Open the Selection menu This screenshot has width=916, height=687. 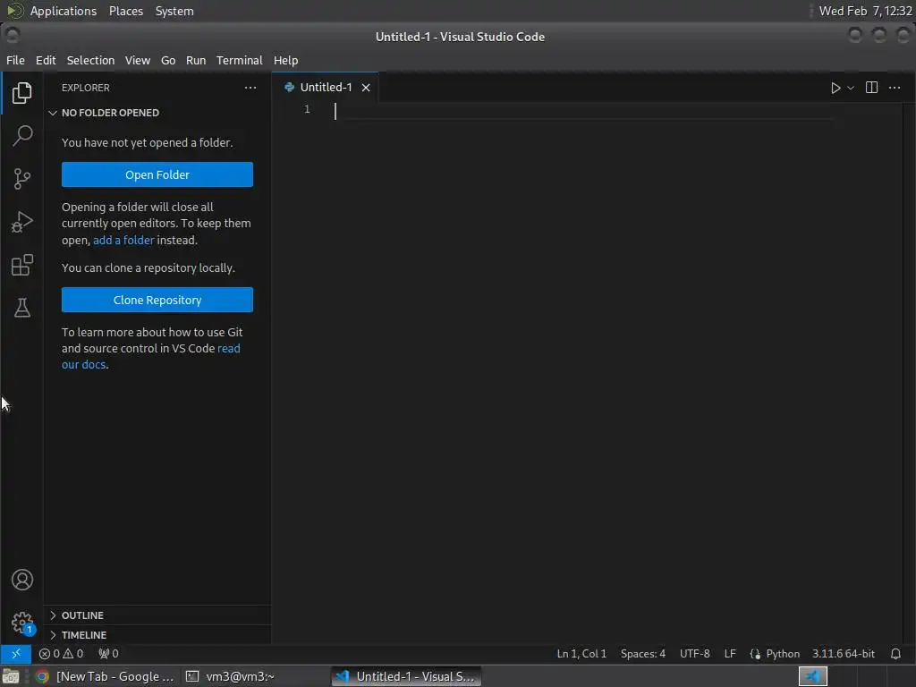tap(90, 60)
